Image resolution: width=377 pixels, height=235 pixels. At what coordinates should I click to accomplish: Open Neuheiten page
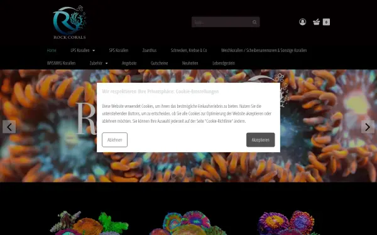point(190,63)
